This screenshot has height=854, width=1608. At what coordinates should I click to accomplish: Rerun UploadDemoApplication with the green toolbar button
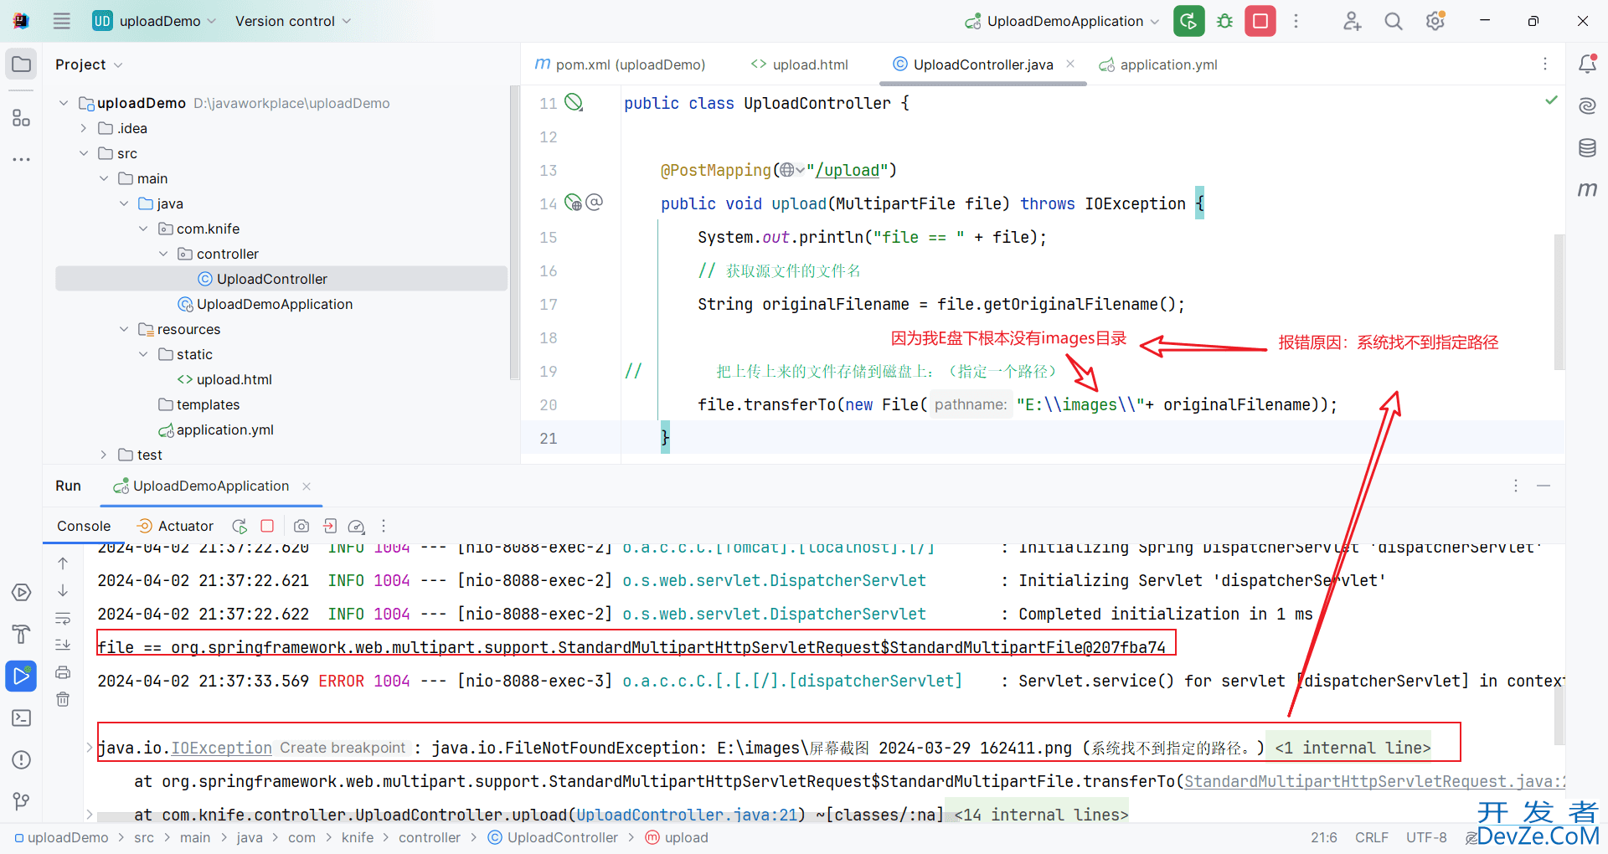point(1188,21)
